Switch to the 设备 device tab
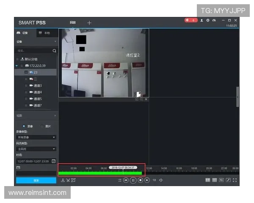 (x=25, y=33)
